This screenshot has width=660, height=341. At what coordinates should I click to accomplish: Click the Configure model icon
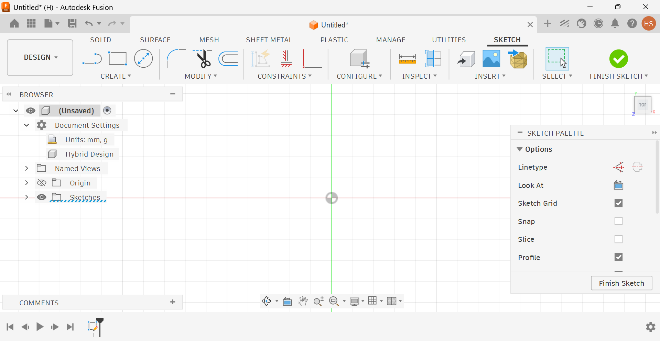pos(359,59)
